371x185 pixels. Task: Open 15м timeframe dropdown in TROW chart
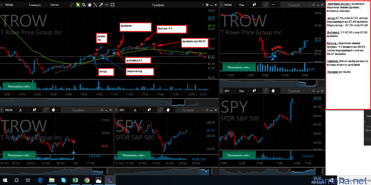(x=244, y=5)
